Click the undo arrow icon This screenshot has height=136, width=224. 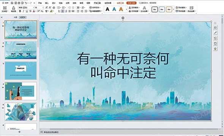click(26, 3)
